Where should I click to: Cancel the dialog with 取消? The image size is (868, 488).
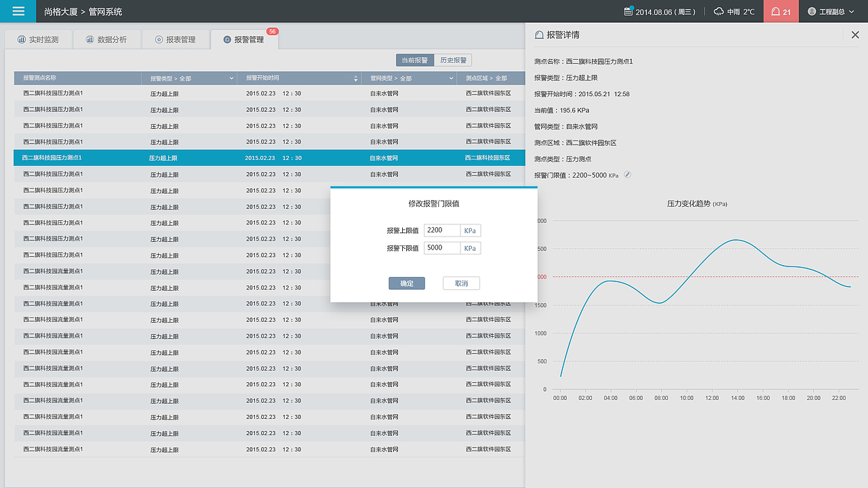tap(461, 283)
